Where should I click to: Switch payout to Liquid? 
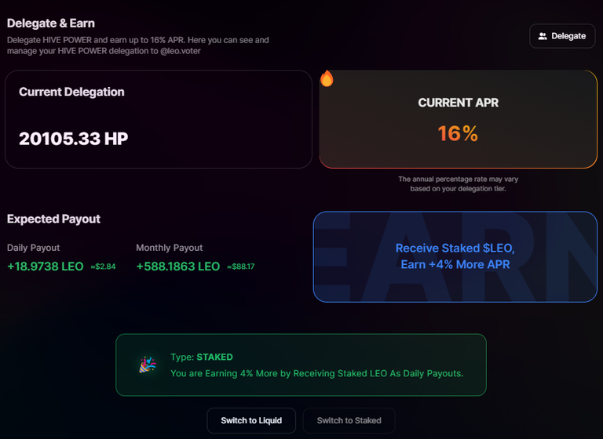251,420
